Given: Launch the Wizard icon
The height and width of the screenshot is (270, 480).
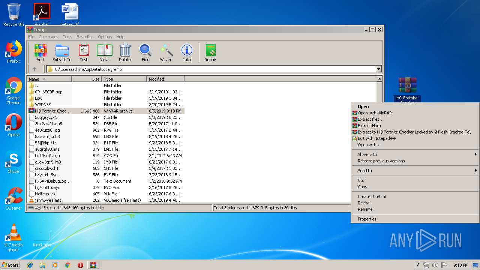Looking at the screenshot, I should [166, 53].
